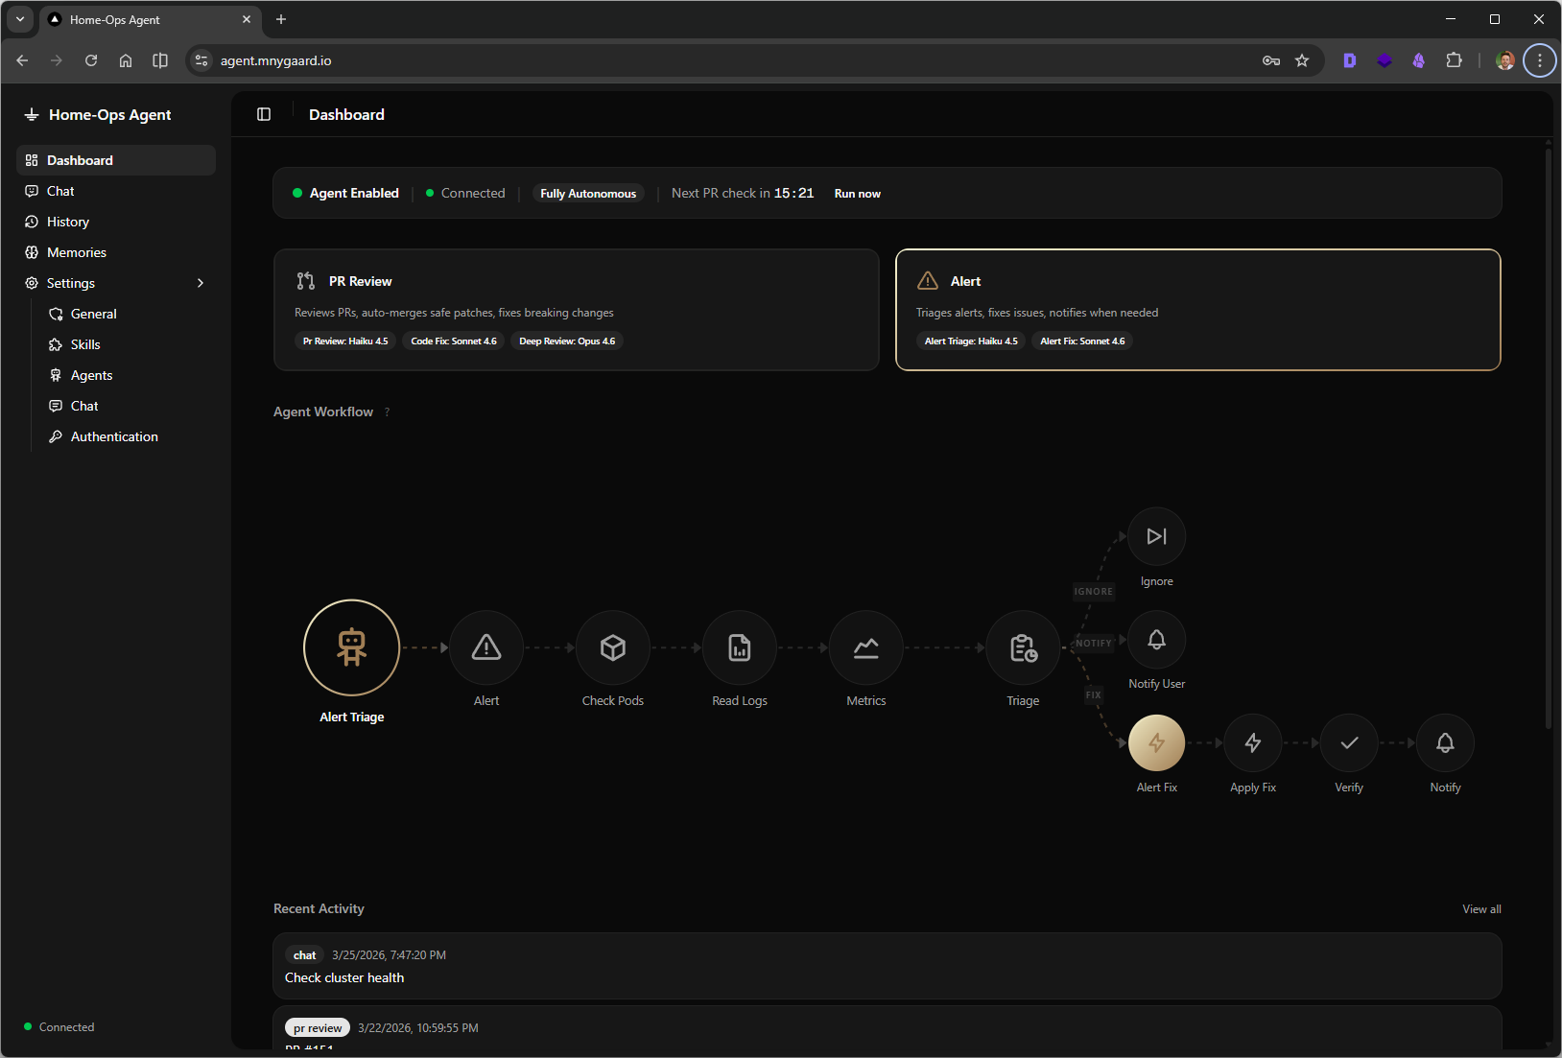Open General settings
1562x1058 pixels.
(128, 314)
